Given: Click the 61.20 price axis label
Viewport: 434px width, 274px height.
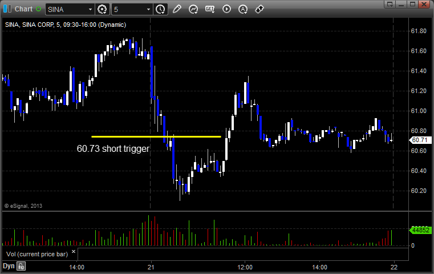Looking at the screenshot, I should pos(419,91).
